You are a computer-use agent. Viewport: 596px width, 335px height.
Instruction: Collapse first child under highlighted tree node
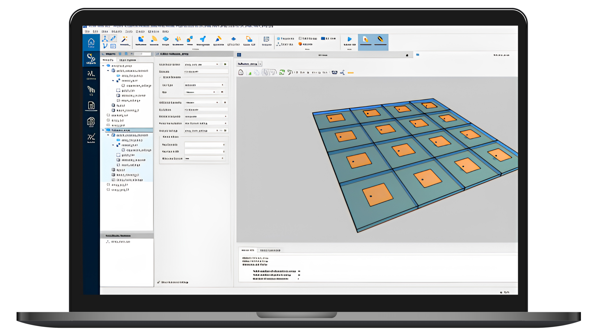[108, 135]
